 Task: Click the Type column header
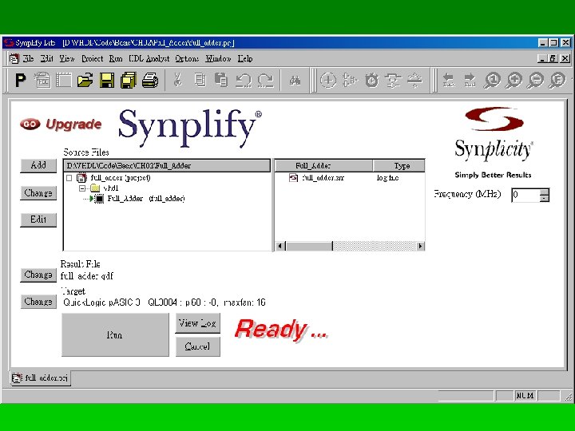point(399,166)
